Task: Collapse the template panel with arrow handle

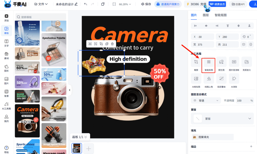Action: coord(70,90)
